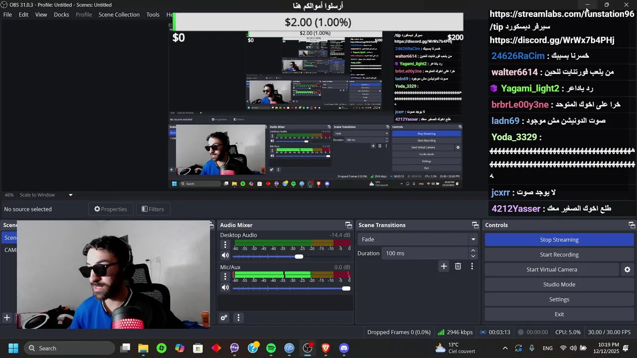Open transition properties three-dot menu

click(472, 267)
